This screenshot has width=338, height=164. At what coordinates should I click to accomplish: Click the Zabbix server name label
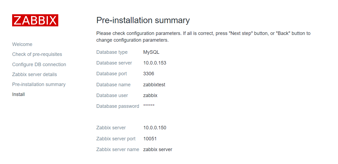118,149
